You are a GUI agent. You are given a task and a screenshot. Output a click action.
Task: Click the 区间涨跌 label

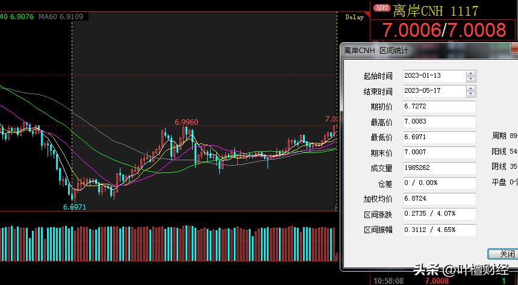tap(378, 215)
